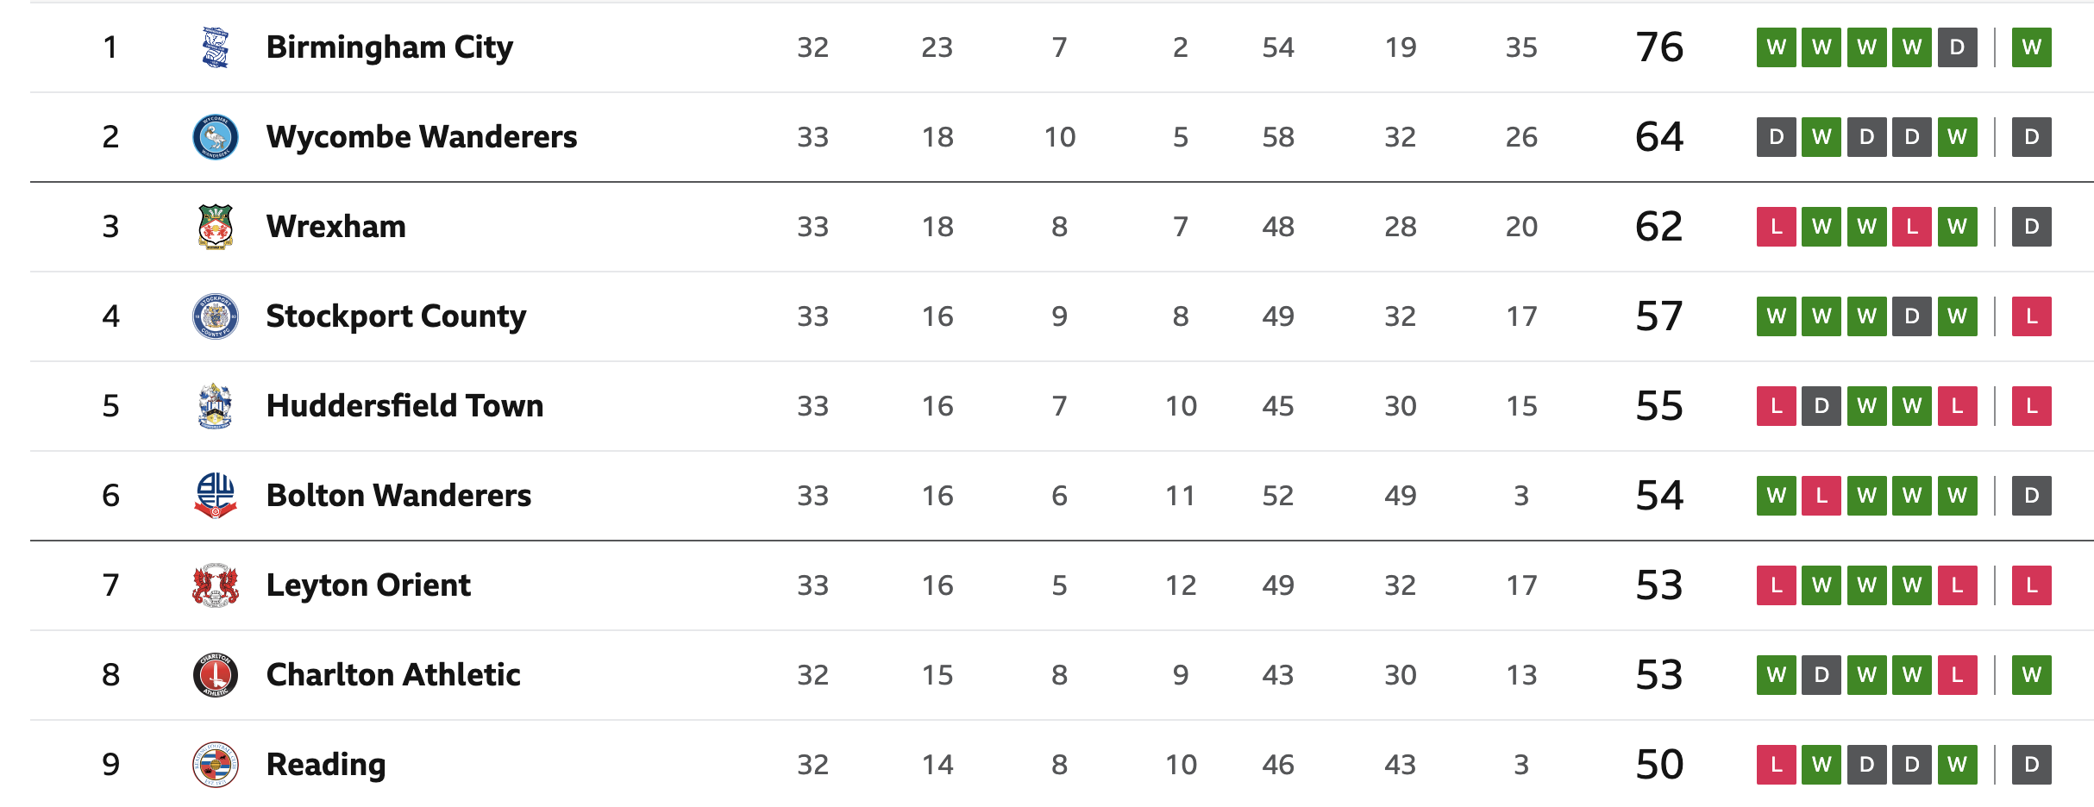Open the Reading team name link
Image resolution: width=2094 pixels, height=807 pixels.
coord(326,765)
